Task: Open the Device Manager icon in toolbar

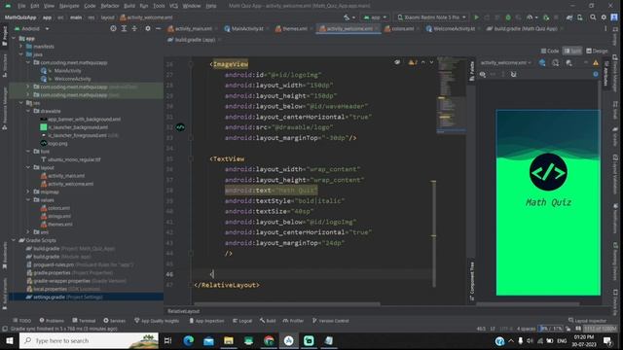Action: [x=580, y=17]
